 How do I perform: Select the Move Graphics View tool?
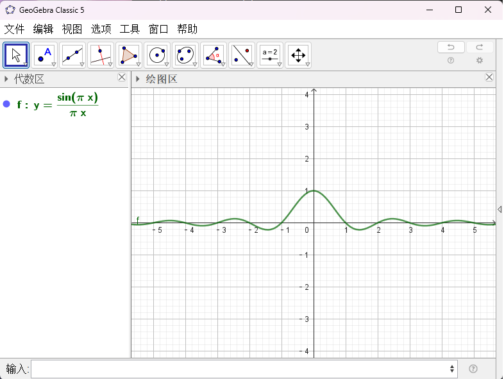pyautogui.click(x=298, y=55)
